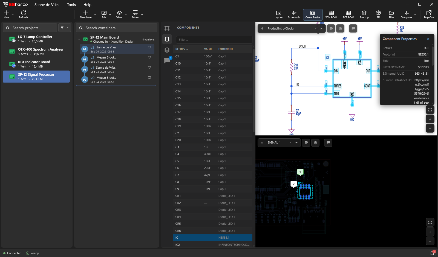The width and height of the screenshot is (438, 257).
Task: Open comment on v3 Sanne de Vries
Action: [x=149, y=47]
